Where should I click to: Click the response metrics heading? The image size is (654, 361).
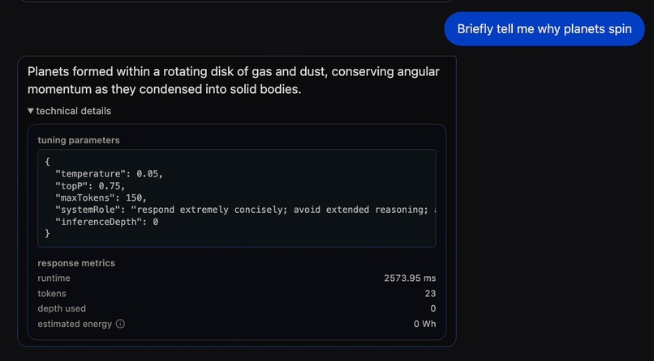pyautogui.click(x=76, y=263)
